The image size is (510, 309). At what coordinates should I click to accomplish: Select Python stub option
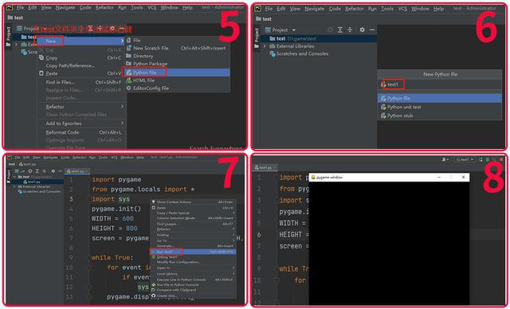click(x=440, y=115)
